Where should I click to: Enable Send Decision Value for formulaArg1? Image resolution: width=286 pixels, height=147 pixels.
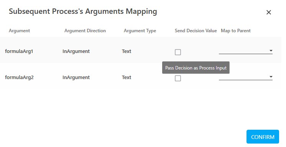click(178, 52)
